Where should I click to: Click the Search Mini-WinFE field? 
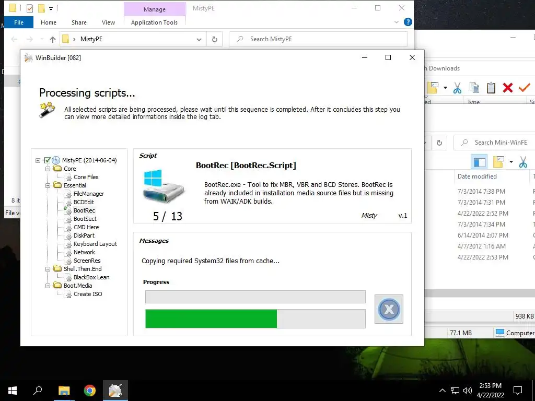pyautogui.click(x=494, y=143)
